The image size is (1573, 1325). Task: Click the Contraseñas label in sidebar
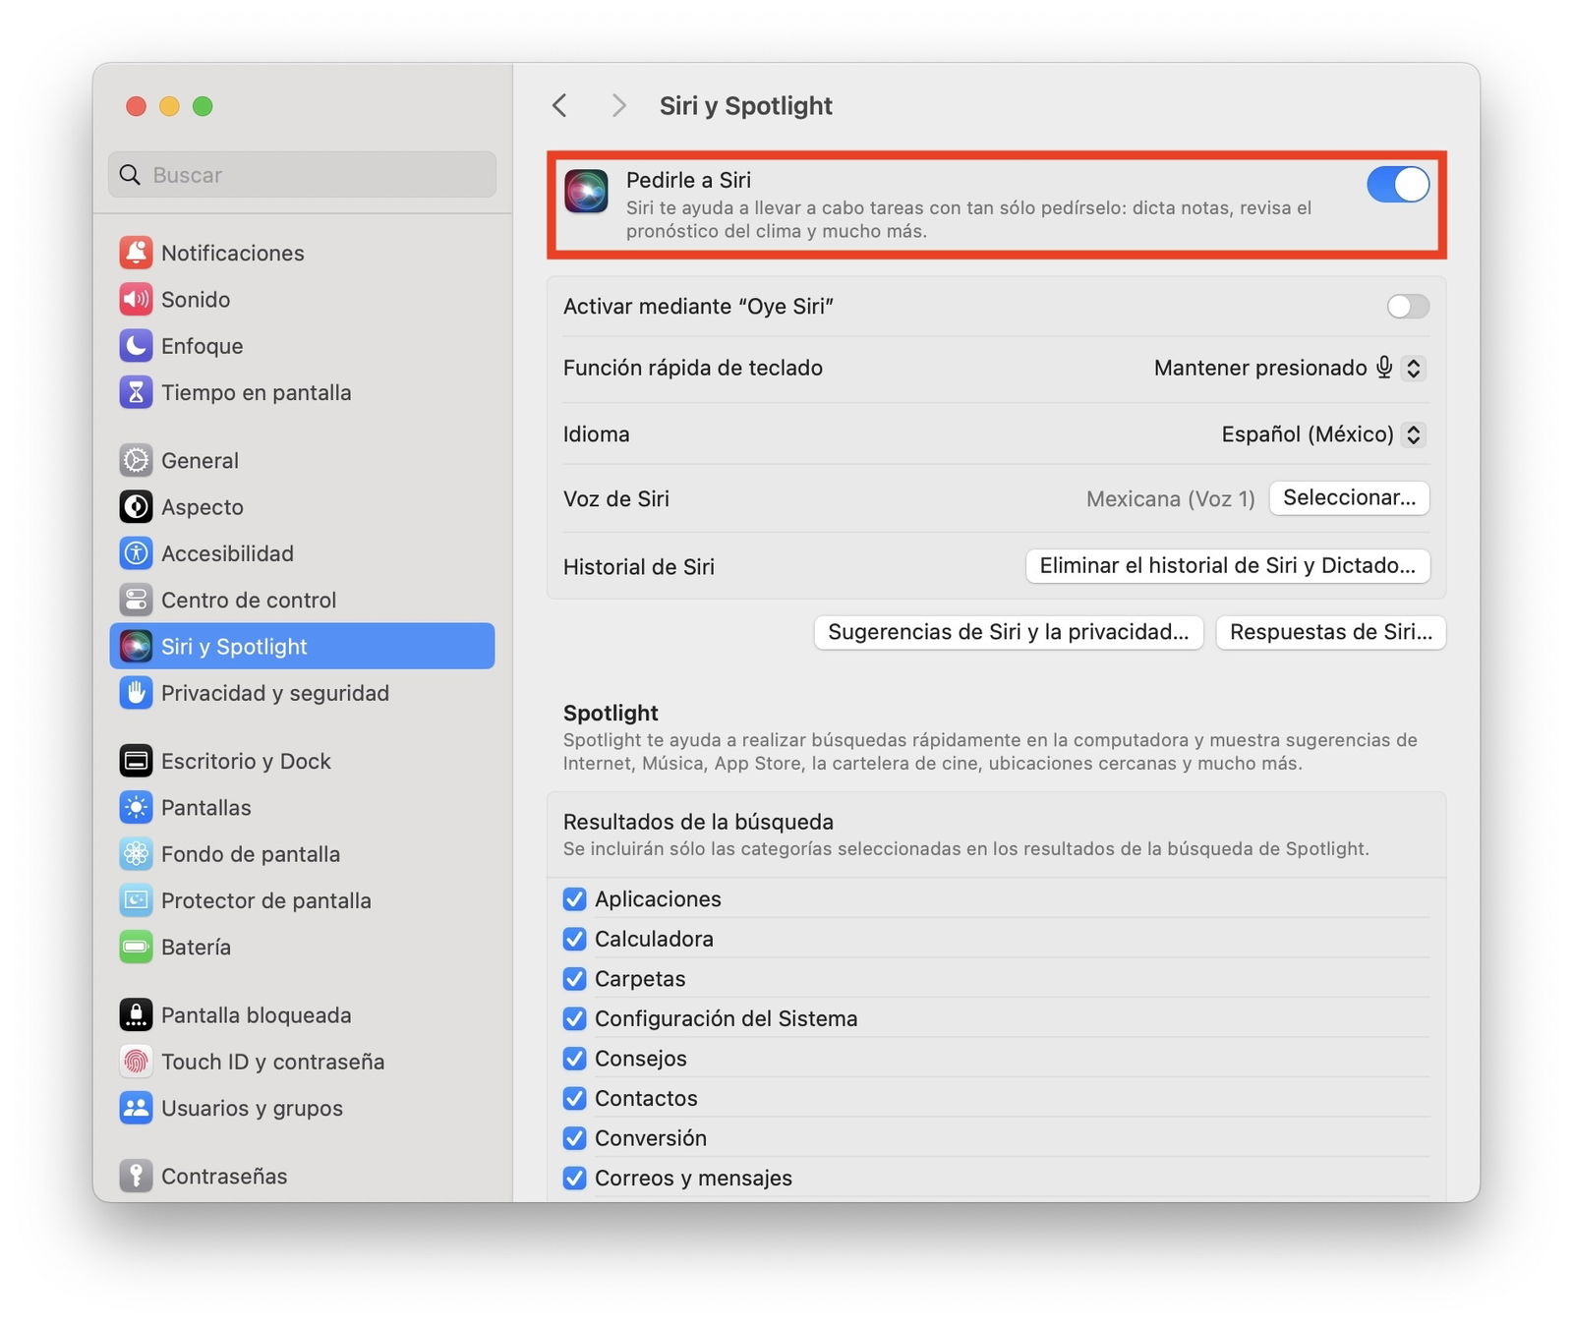[224, 1177]
